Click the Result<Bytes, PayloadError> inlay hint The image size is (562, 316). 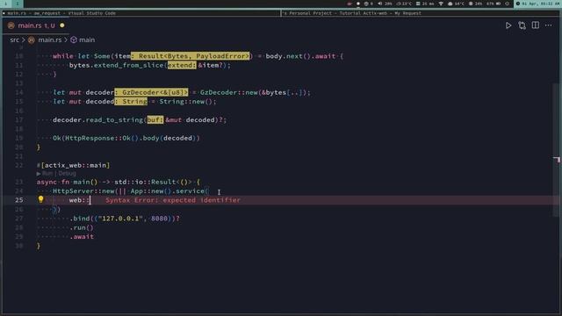click(190, 56)
